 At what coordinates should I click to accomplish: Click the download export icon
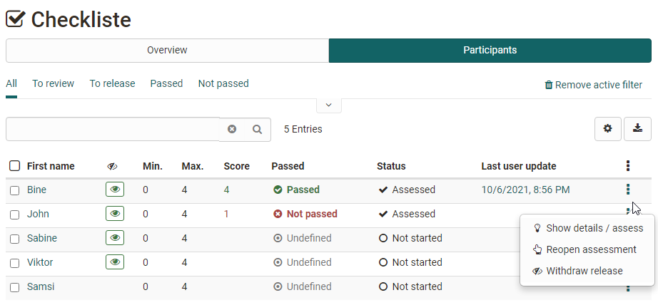pyautogui.click(x=637, y=129)
